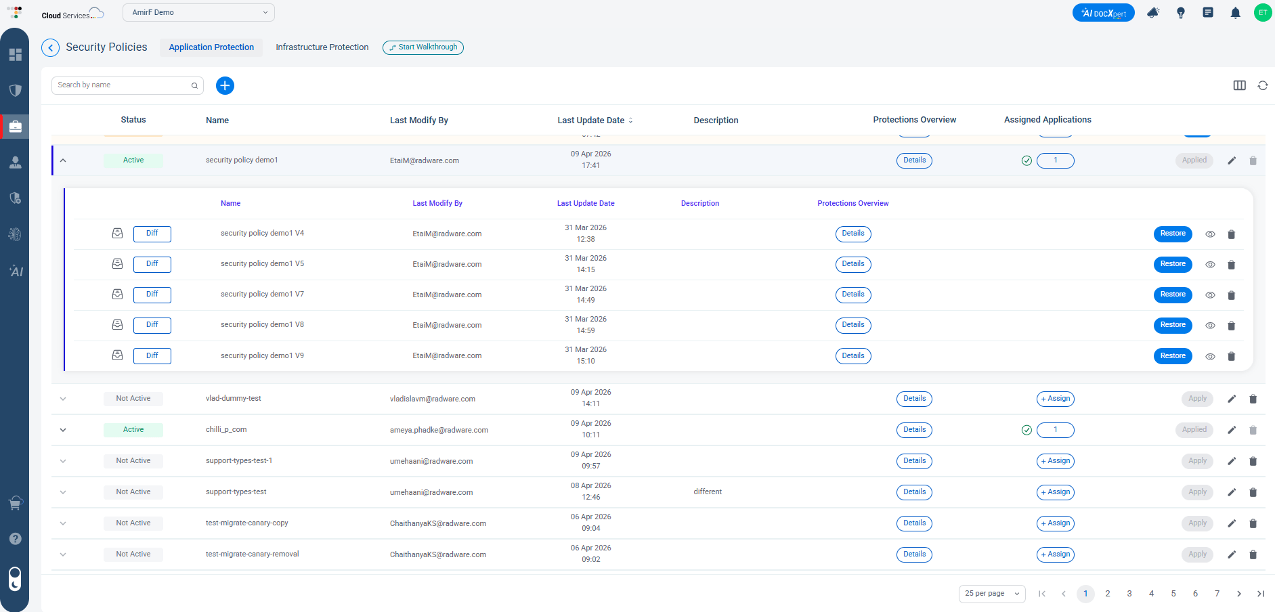Open the AI sidebar icon

(x=16, y=271)
